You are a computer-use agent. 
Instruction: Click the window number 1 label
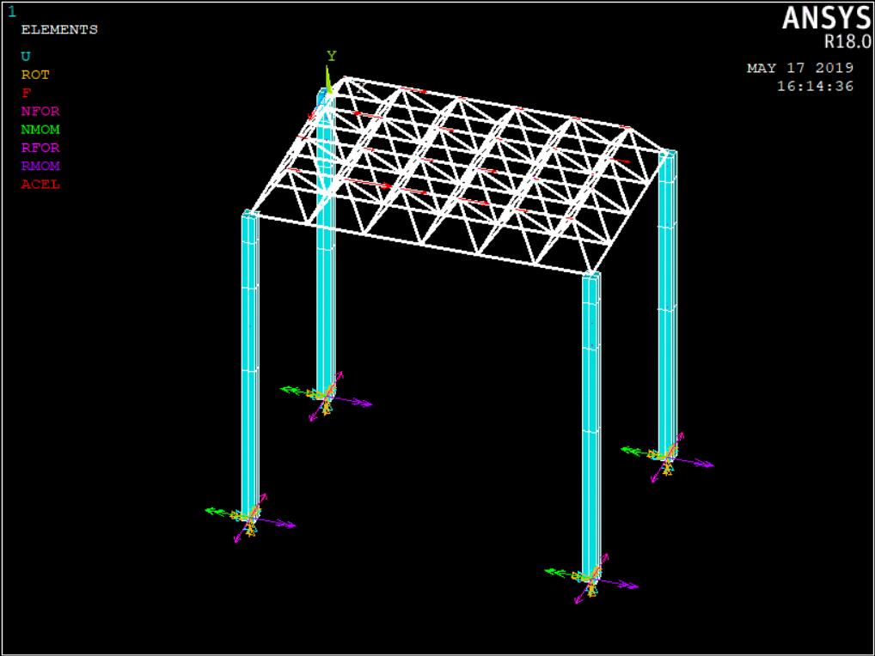(x=11, y=11)
